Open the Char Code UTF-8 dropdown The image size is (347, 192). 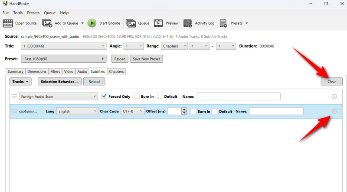point(132,111)
